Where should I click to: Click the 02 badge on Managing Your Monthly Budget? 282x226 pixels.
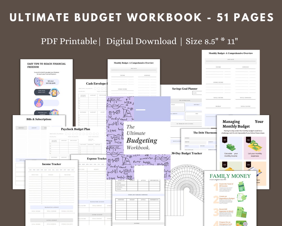248,140
